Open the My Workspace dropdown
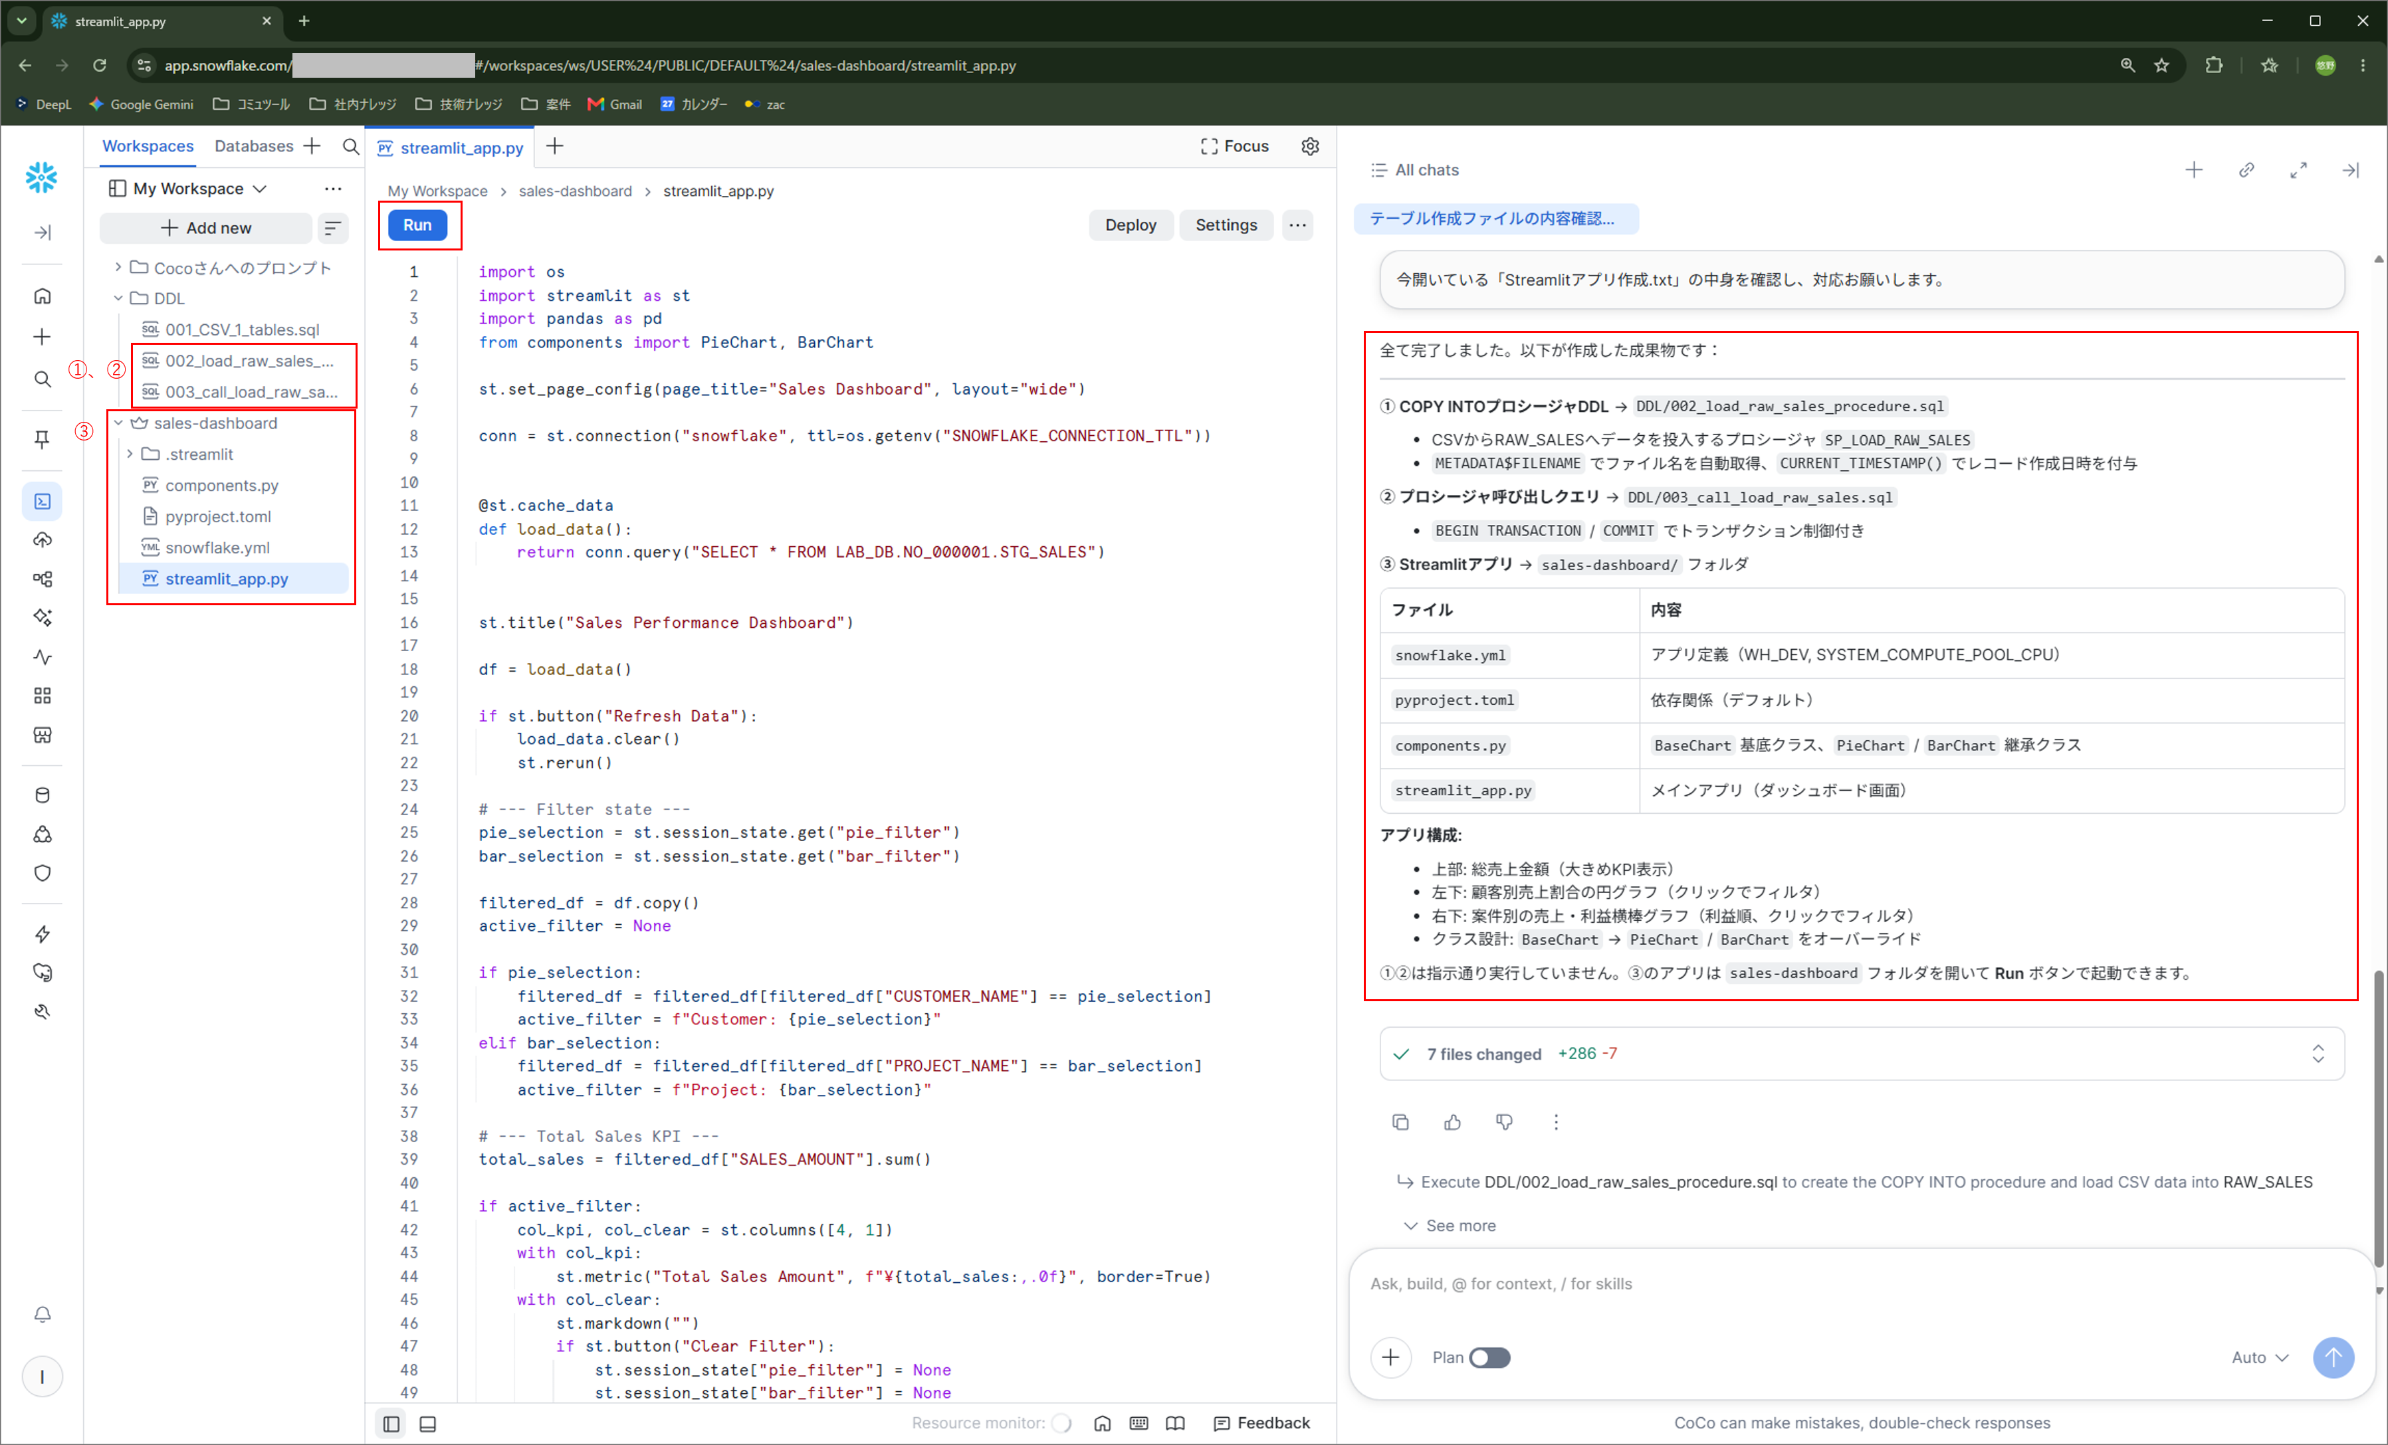 187,189
